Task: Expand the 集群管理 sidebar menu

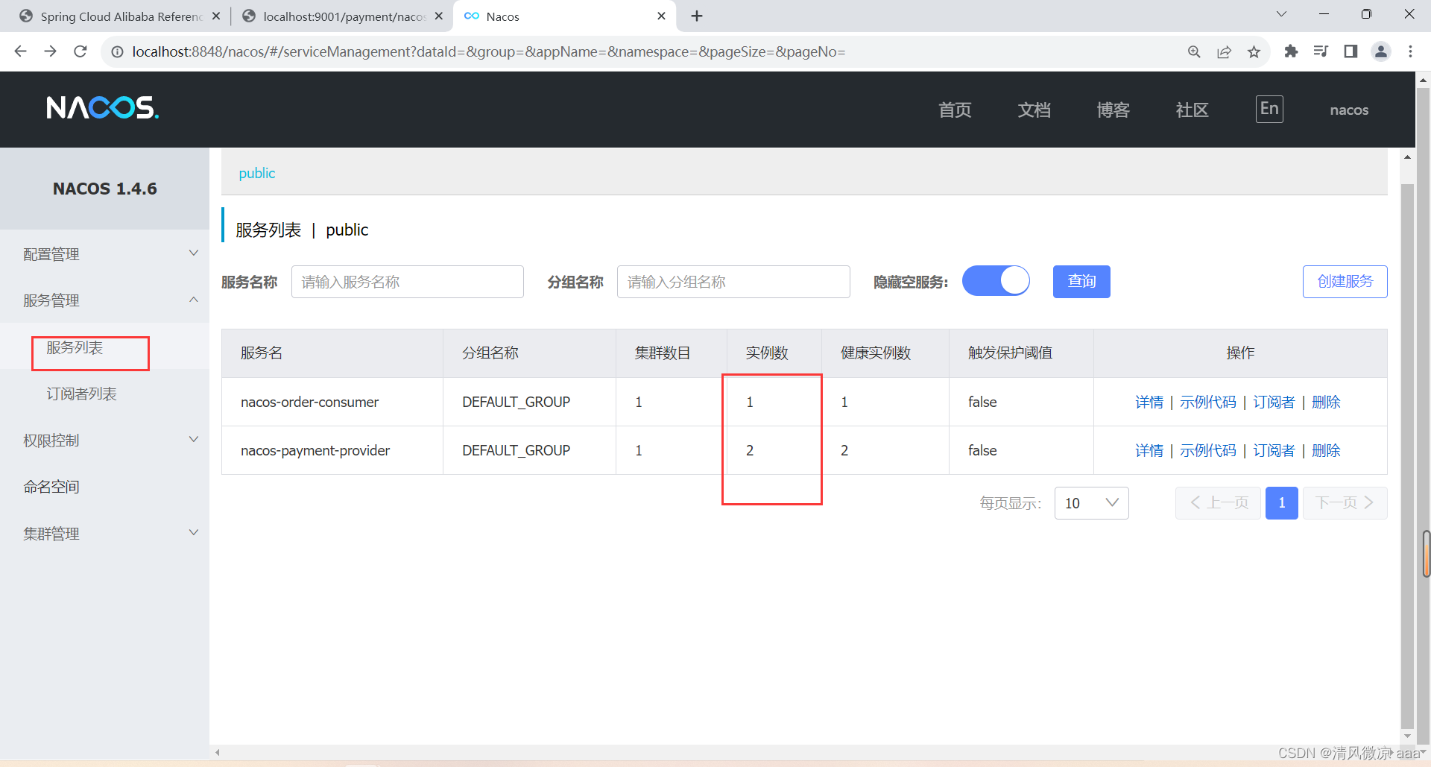Action: 104,534
